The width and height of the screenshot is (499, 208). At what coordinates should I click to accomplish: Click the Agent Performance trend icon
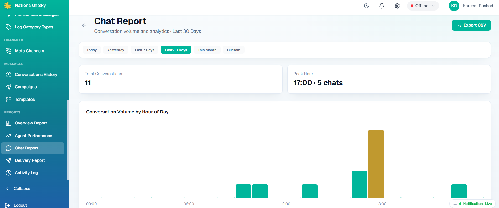click(8, 136)
